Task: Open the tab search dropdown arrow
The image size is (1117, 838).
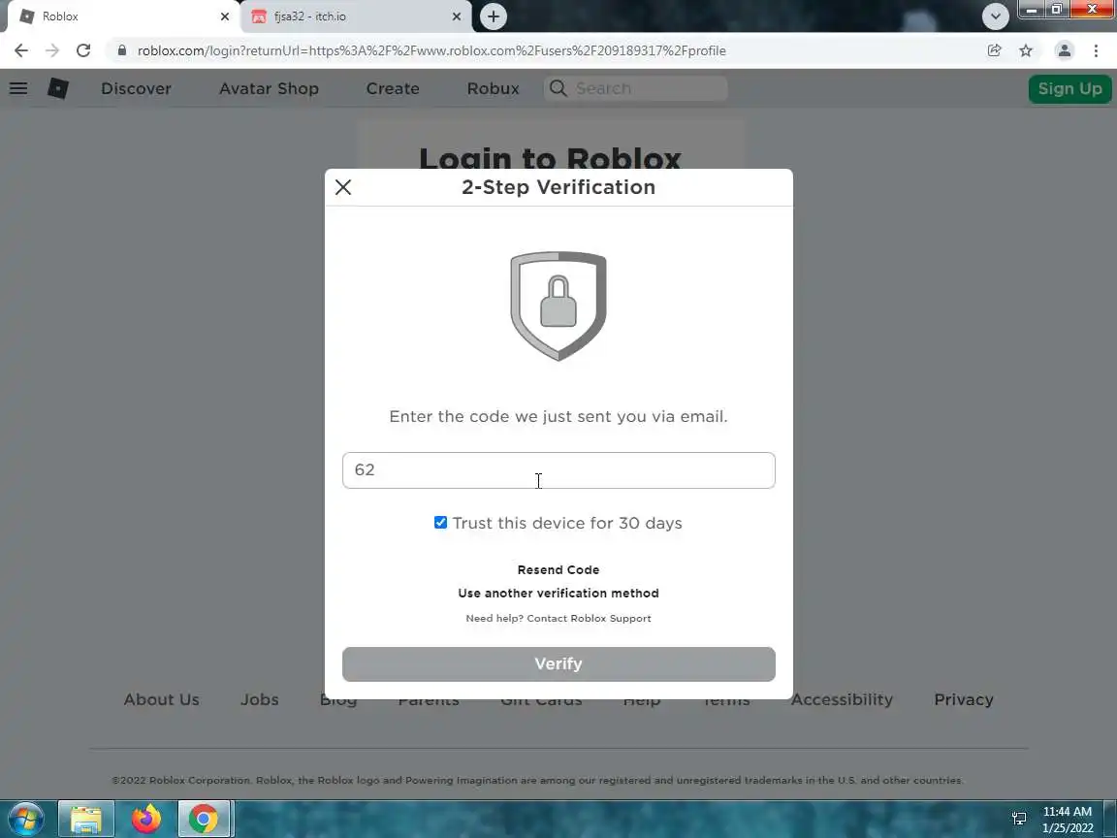Action: pos(995,16)
